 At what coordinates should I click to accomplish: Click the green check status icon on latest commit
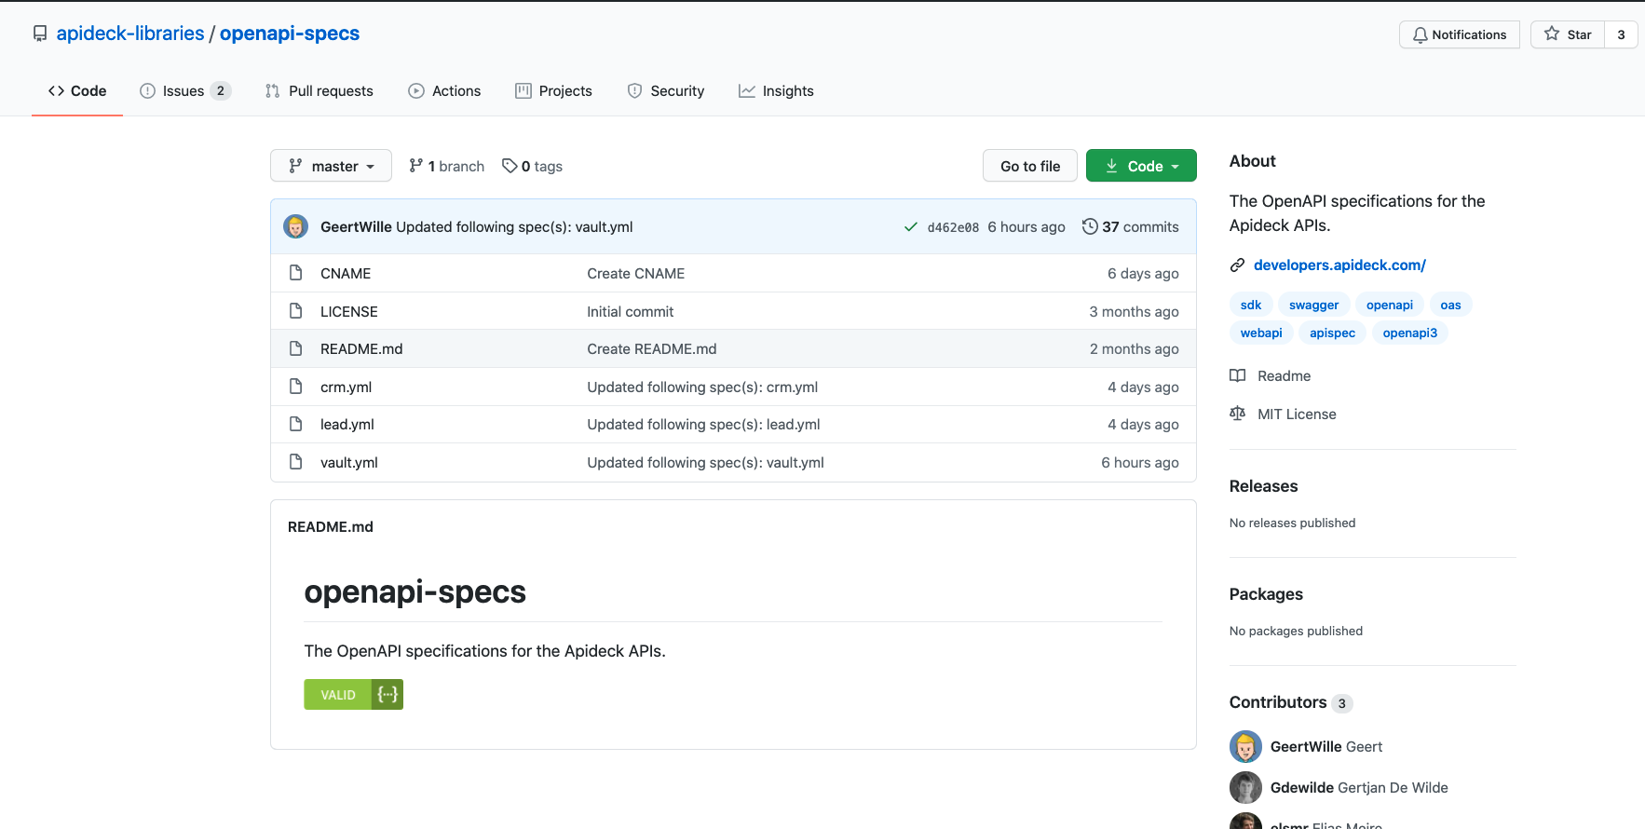pyautogui.click(x=911, y=227)
